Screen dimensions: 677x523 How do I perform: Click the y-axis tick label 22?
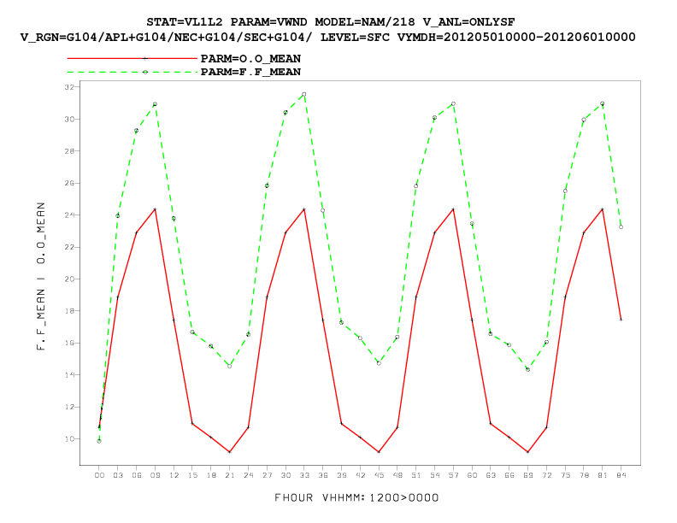pos(69,247)
